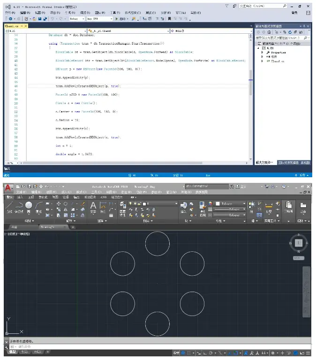Click the Erase tool in Modify panel

tap(83, 204)
